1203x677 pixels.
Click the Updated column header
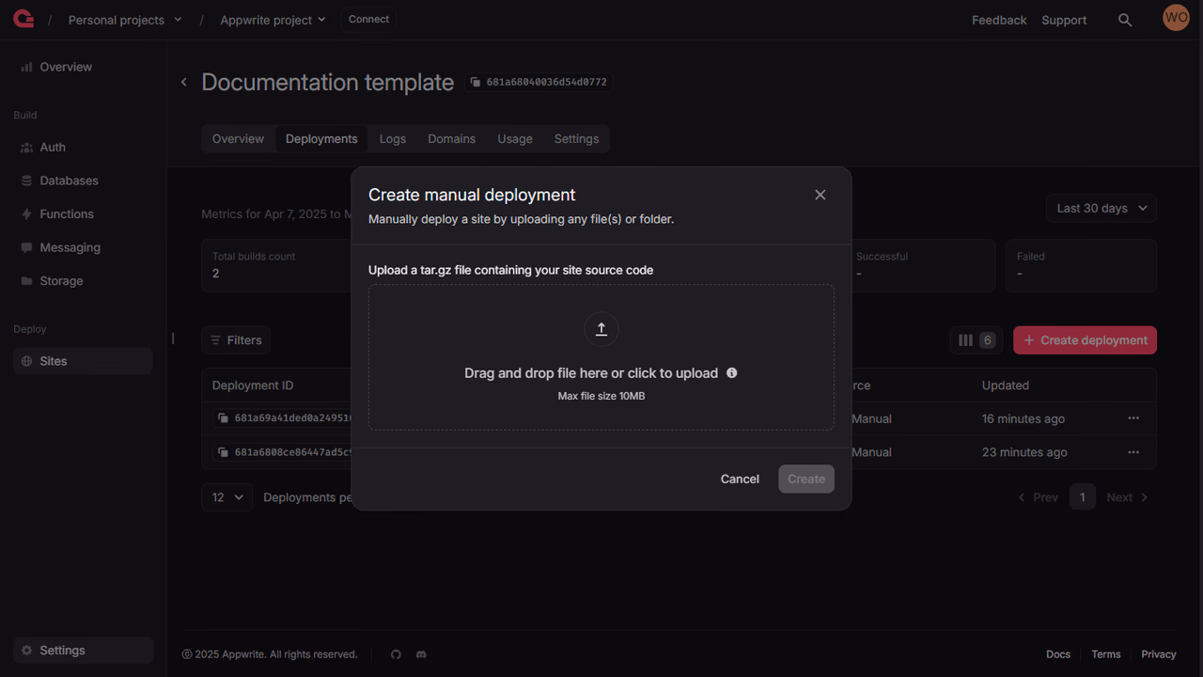[x=1006, y=386]
